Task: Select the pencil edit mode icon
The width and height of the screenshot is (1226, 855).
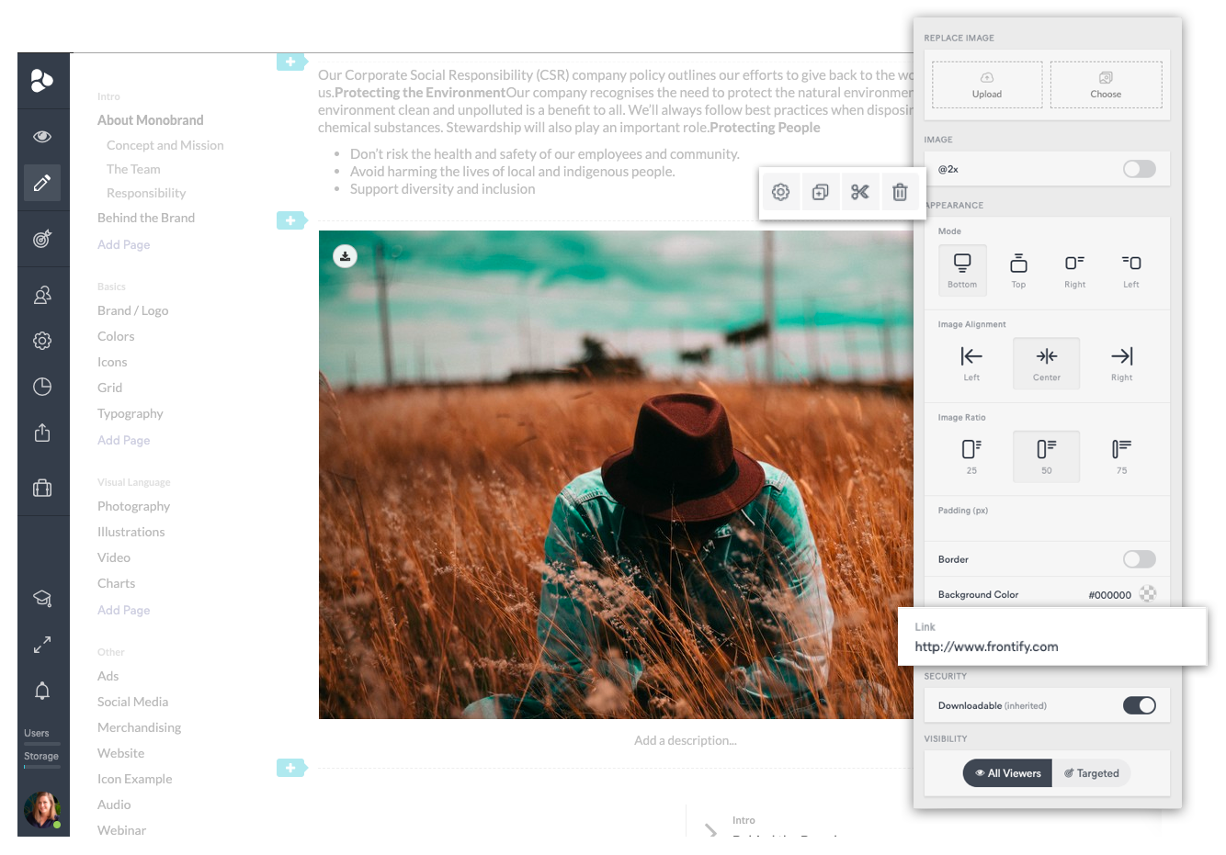Action: pyautogui.click(x=42, y=183)
